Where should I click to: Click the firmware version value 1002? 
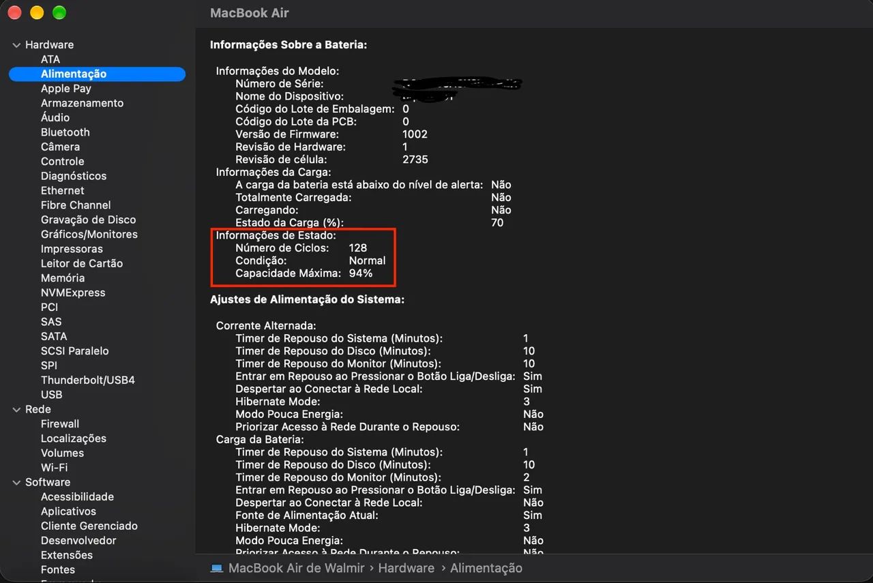(x=415, y=134)
